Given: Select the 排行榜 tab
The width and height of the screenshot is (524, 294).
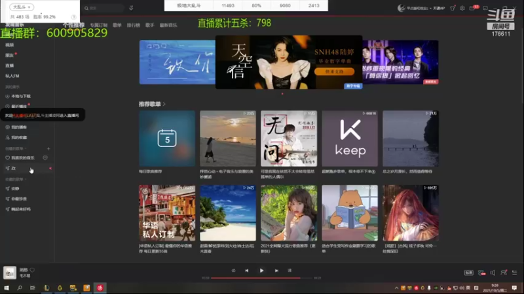Looking at the screenshot, I should point(134,25).
